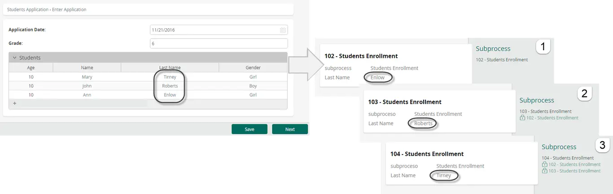
Task: Add a new row with the plus icon in Students table
Action: point(14,103)
